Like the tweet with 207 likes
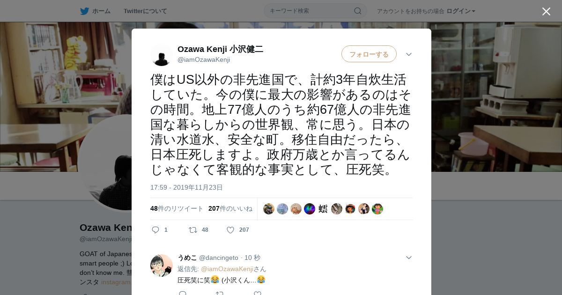This screenshot has width=562, height=295. point(230,230)
